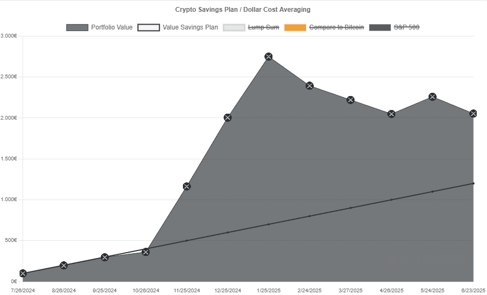The width and height of the screenshot is (487, 295).
Task: Select portfolio data point at 9/25/2024
Action: (105, 257)
